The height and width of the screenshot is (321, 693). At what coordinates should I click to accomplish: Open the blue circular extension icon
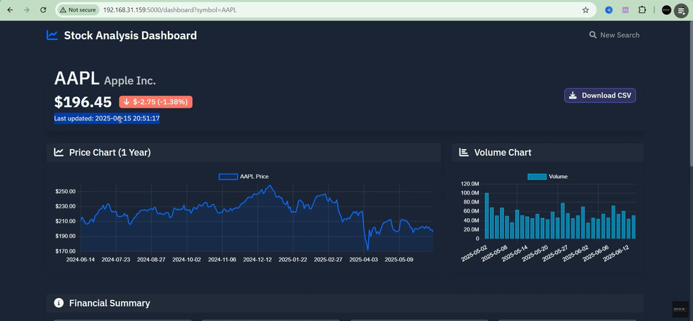coord(608,9)
